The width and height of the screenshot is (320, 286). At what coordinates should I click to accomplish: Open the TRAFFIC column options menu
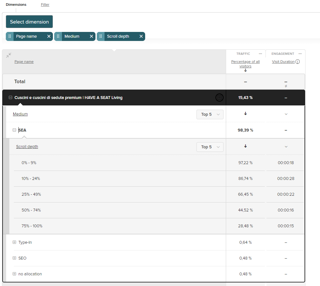260,54
